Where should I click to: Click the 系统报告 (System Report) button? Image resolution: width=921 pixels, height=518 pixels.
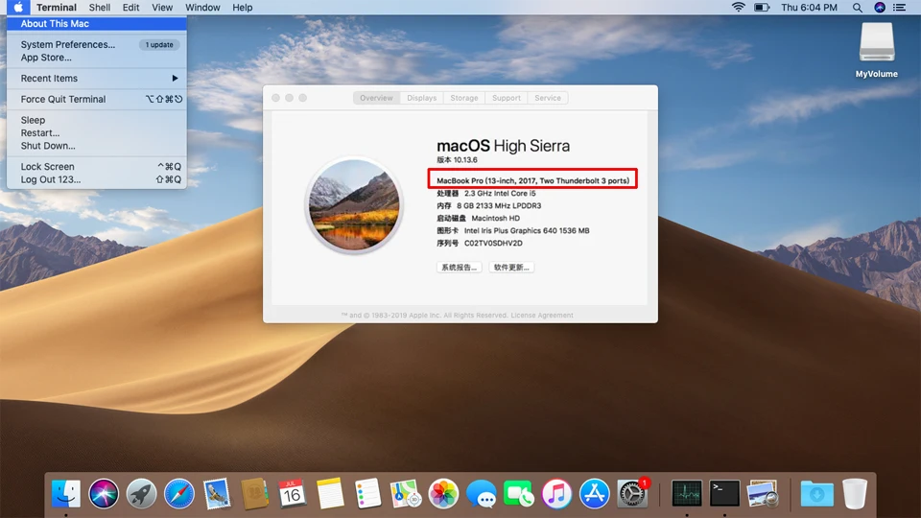click(x=460, y=268)
